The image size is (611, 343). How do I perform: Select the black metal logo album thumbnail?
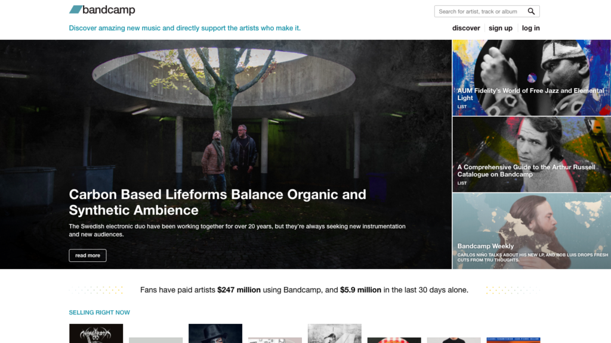click(96, 333)
